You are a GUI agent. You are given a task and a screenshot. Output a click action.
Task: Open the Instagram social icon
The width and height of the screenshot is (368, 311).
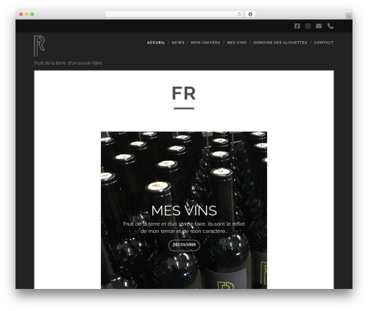tap(308, 26)
